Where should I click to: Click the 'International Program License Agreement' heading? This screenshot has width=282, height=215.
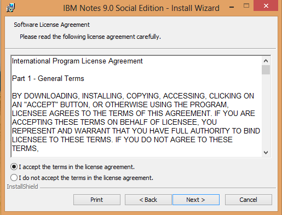tap(77, 61)
